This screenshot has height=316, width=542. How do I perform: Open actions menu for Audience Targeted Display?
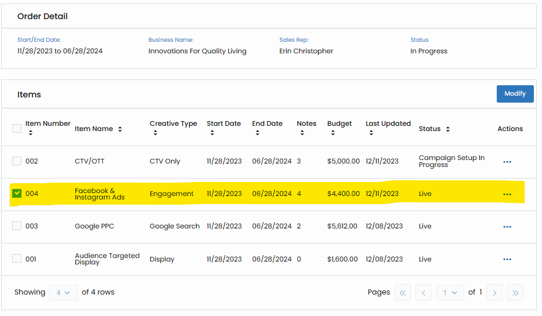coord(507,259)
